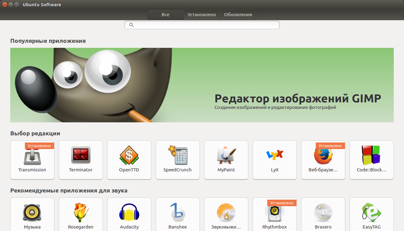
Task: Click the SpeedCrunch calculator icon
Action: (177, 155)
